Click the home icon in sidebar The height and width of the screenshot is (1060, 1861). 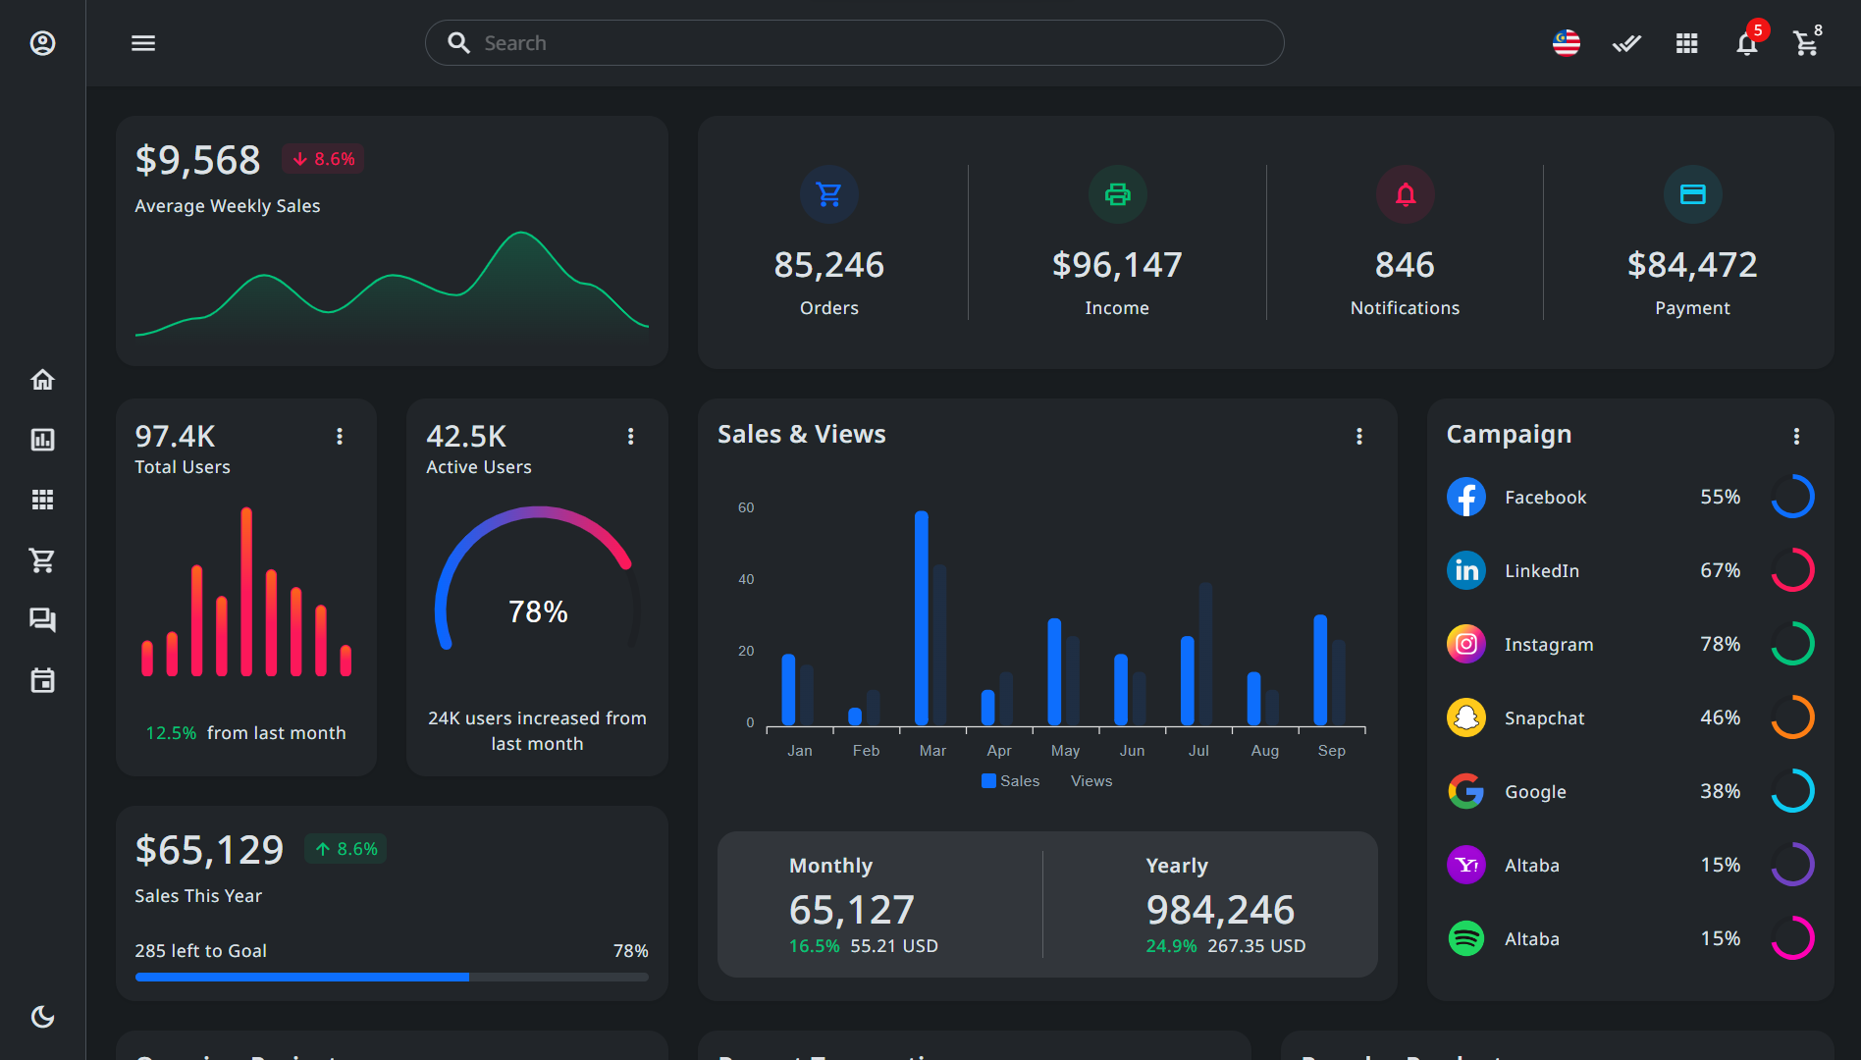click(x=42, y=380)
